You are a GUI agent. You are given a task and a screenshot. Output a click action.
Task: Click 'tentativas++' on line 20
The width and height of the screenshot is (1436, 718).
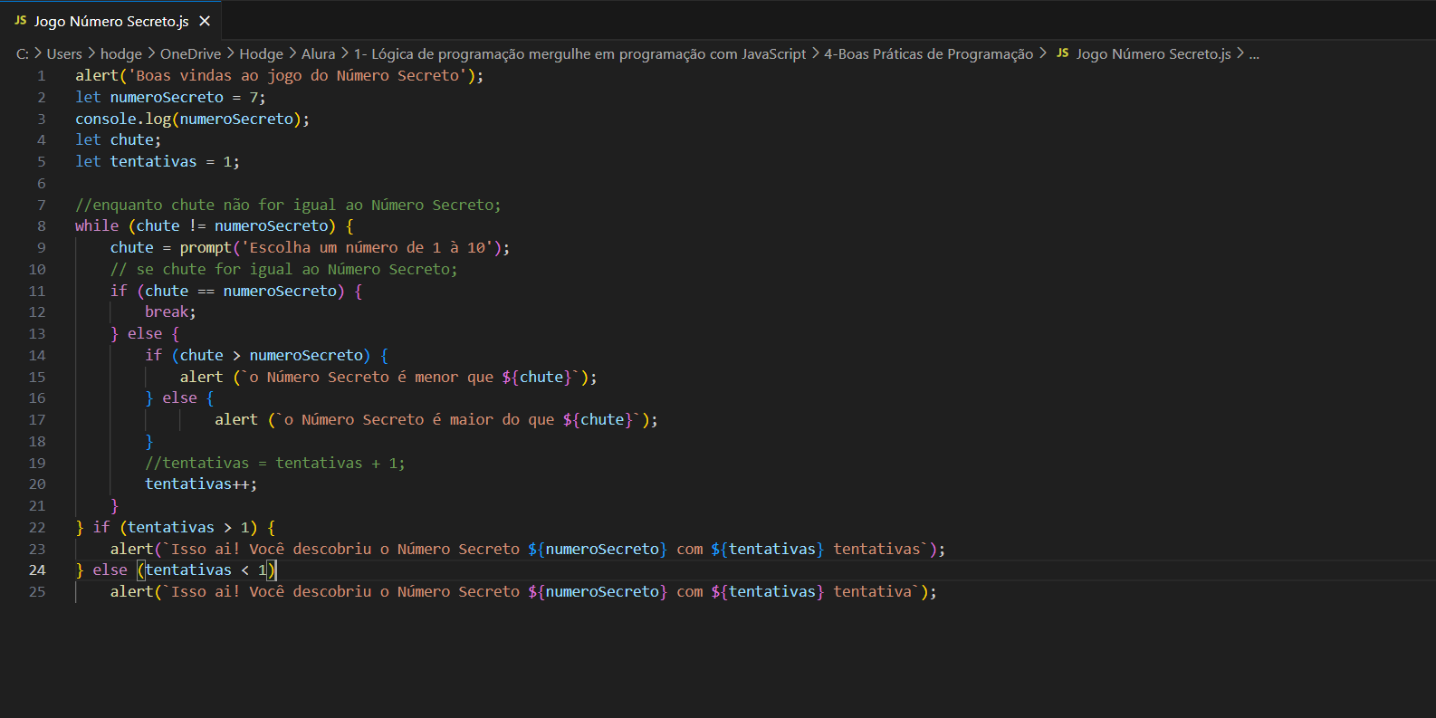[x=197, y=484]
